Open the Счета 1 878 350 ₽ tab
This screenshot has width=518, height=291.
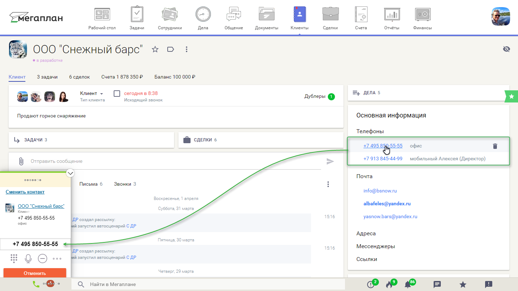tap(122, 77)
